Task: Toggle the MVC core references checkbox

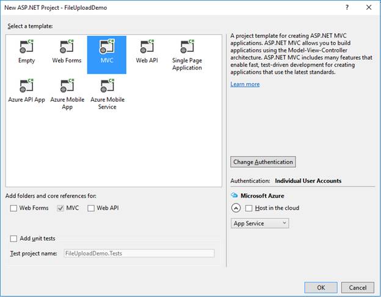Action: coord(60,208)
